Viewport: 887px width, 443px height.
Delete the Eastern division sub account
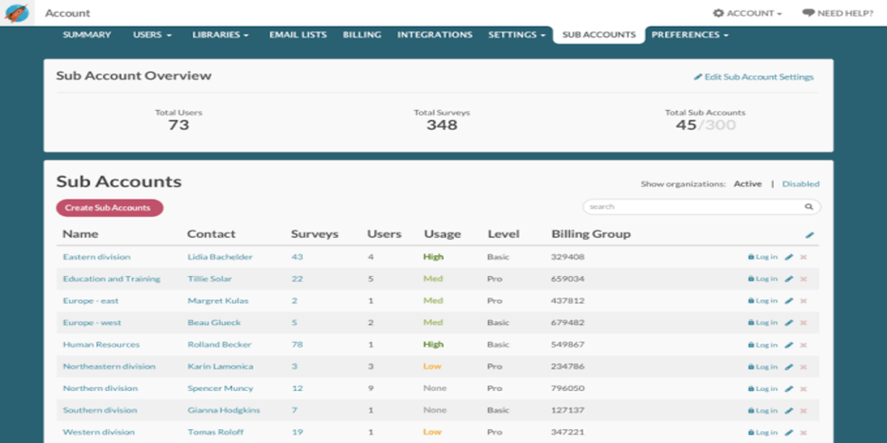pyautogui.click(x=803, y=257)
